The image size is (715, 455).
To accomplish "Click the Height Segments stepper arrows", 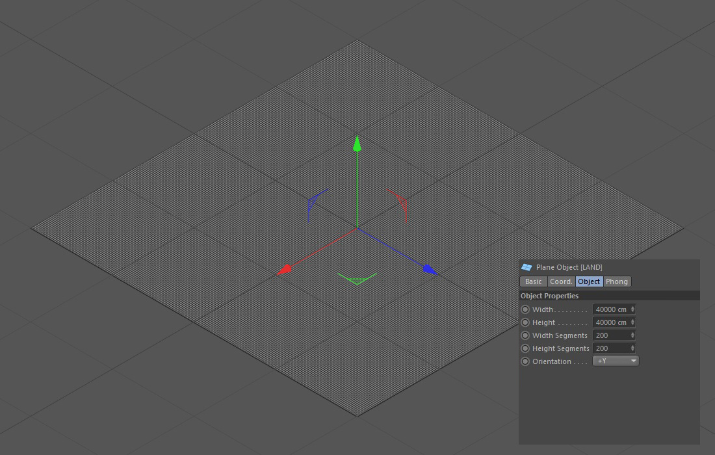I will 632,348.
